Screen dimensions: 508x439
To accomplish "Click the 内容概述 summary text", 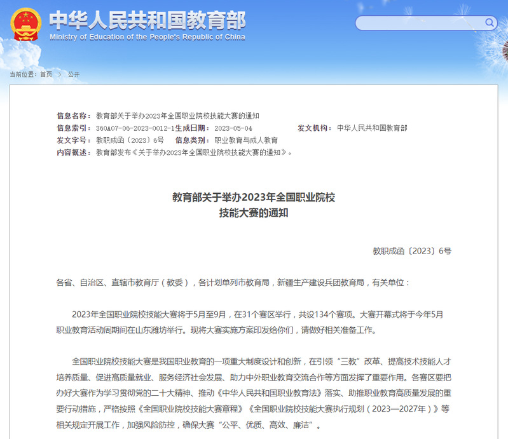I will (194, 152).
